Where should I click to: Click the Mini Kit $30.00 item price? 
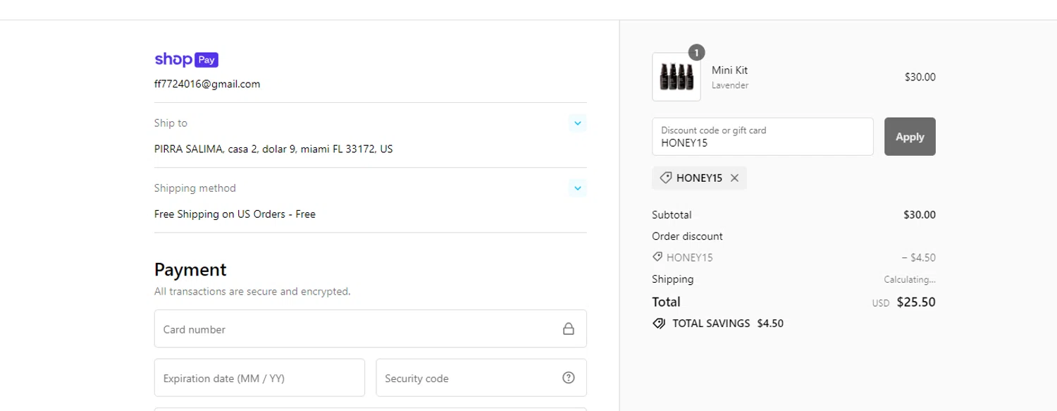tap(920, 78)
